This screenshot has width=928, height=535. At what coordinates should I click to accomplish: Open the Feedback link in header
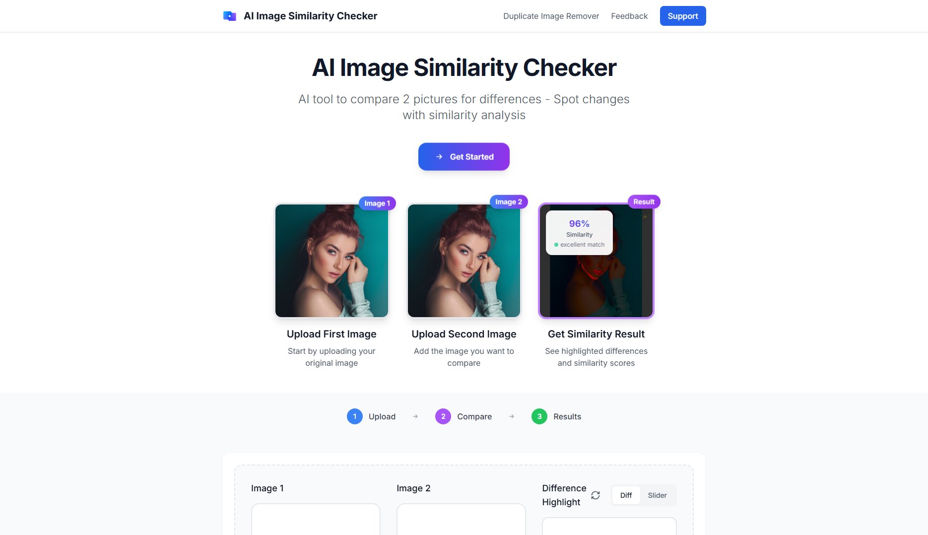(629, 16)
